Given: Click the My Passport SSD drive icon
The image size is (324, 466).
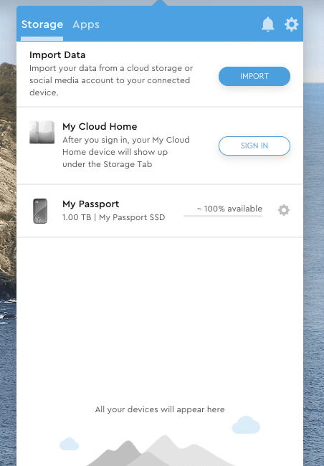Looking at the screenshot, I should click(40, 211).
